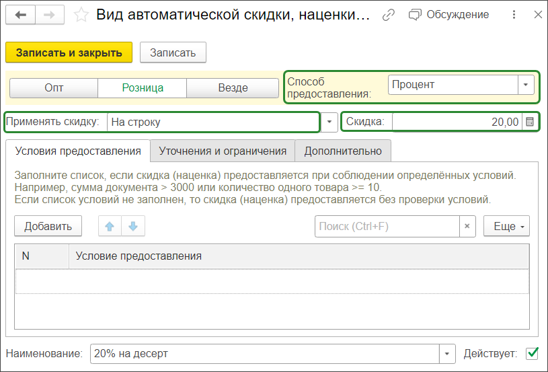This screenshot has width=548, height=372.
Task: Click the Поиск (Ctrl+F) search field
Action: click(387, 227)
